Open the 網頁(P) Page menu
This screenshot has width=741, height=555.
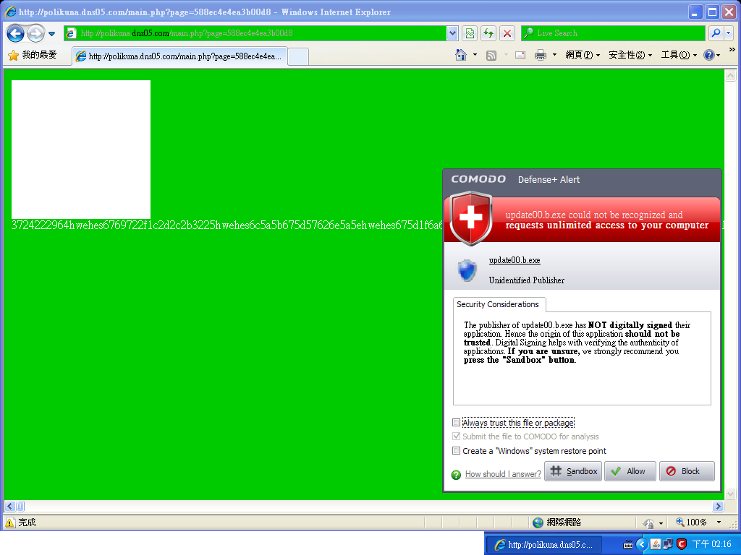pyautogui.click(x=583, y=55)
